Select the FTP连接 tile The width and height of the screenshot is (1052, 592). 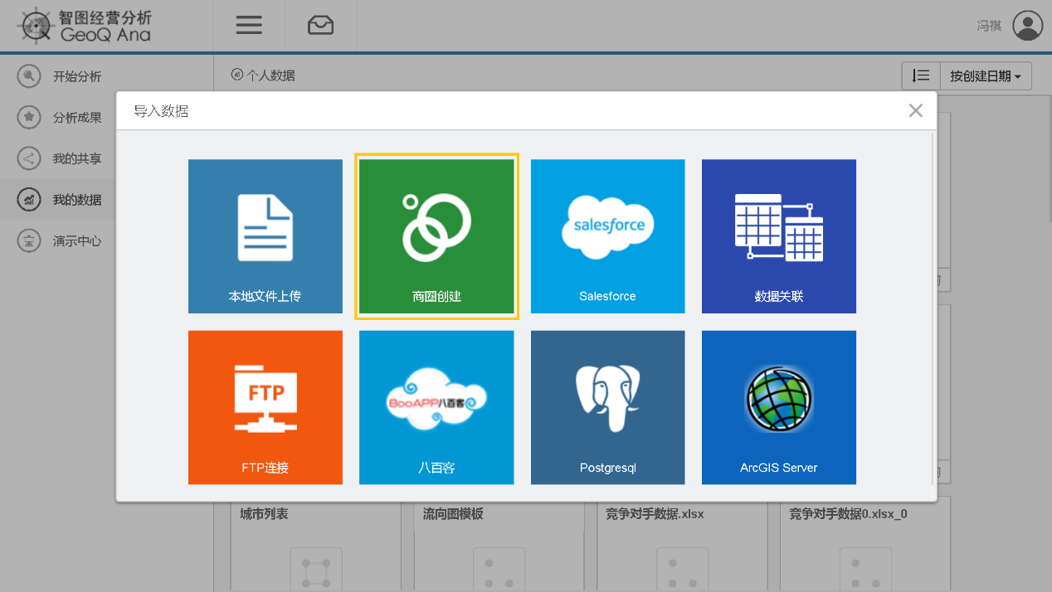tap(265, 407)
